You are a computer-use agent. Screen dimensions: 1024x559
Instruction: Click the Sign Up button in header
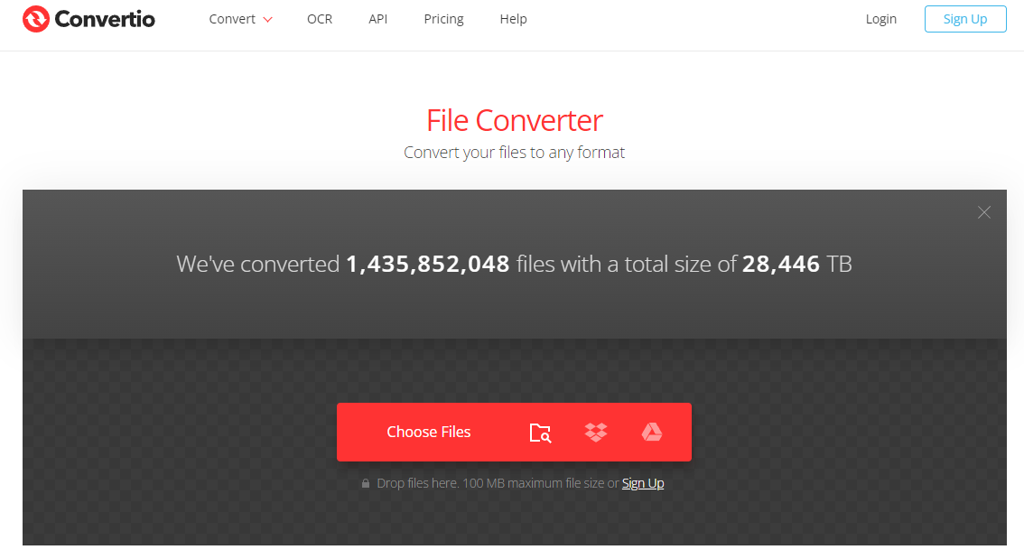point(965,19)
